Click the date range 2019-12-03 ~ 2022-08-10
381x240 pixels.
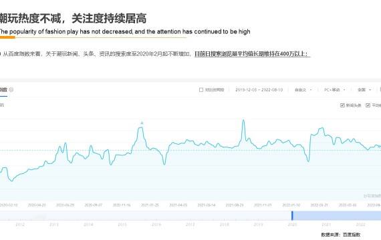pyautogui.click(x=259, y=90)
